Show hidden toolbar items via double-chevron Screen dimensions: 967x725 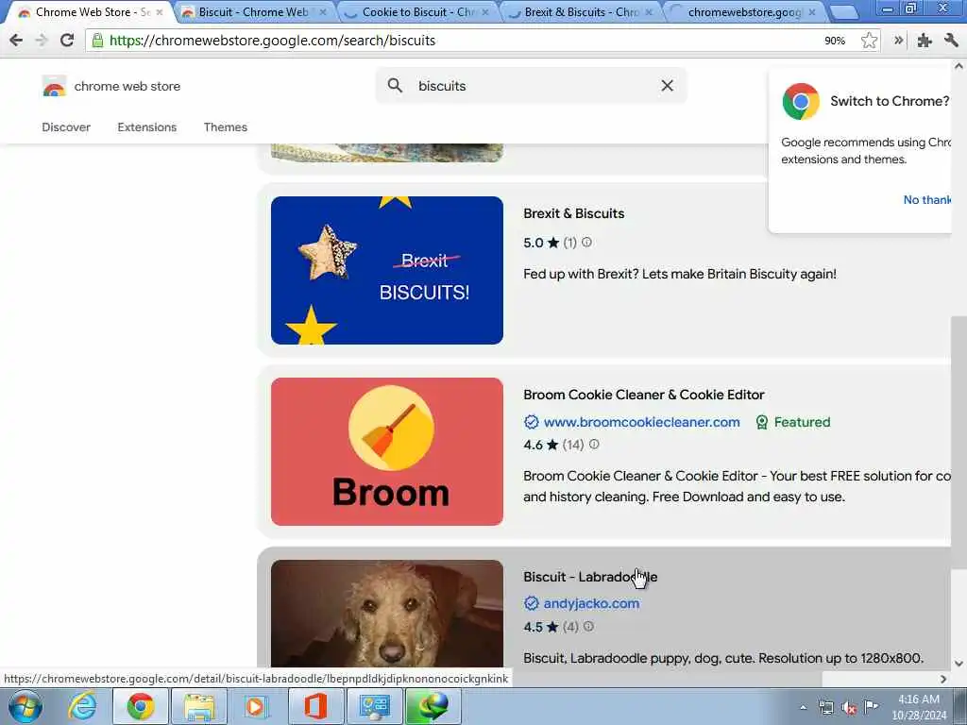(899, 41)
